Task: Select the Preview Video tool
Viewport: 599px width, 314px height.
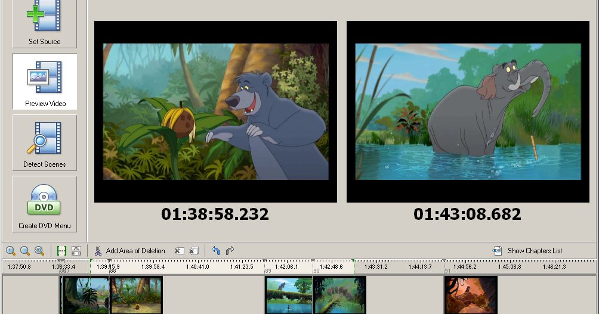Action: (x=45, y=81)
